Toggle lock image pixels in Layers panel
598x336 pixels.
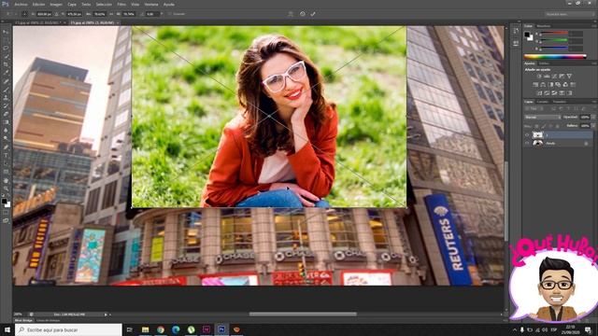[x=544, y=126]
